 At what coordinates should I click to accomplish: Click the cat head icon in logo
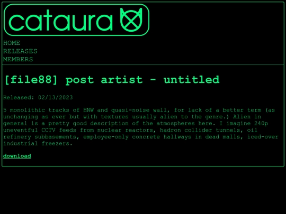point(131,20)
